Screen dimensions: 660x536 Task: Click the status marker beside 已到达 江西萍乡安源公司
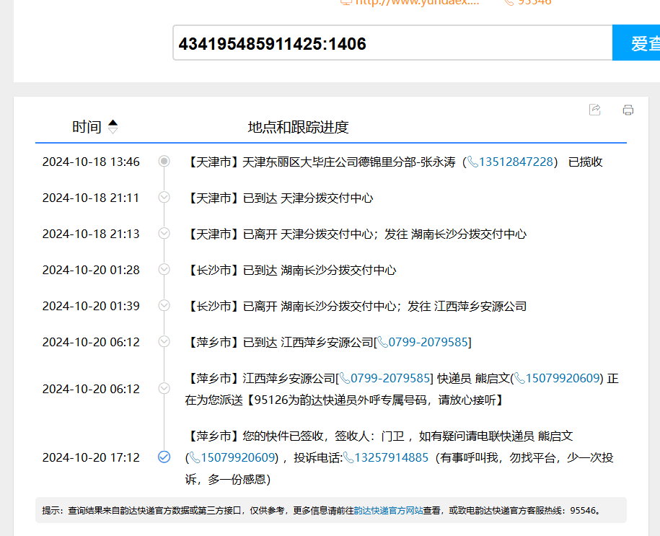pos(164,341)
